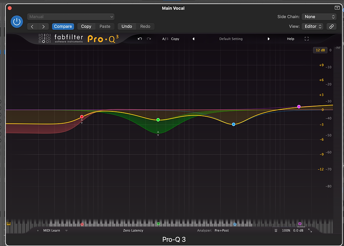The height and width of the screenshot is (246, 344).
Task: Go to previous preset with left arrow
Action: tap(32, 27)
